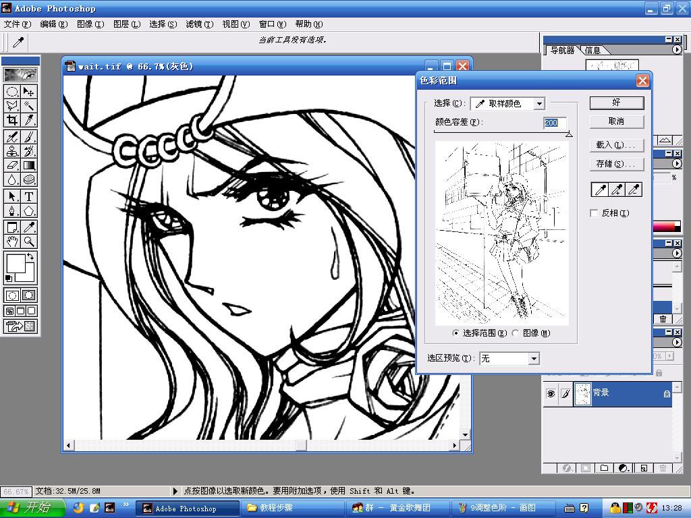The height and width of the screenshot is (518, 691).
Task: Click the create new layer icon
Action: [643, 468]
